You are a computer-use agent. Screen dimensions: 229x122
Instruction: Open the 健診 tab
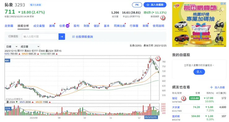[x=97, y=26]
